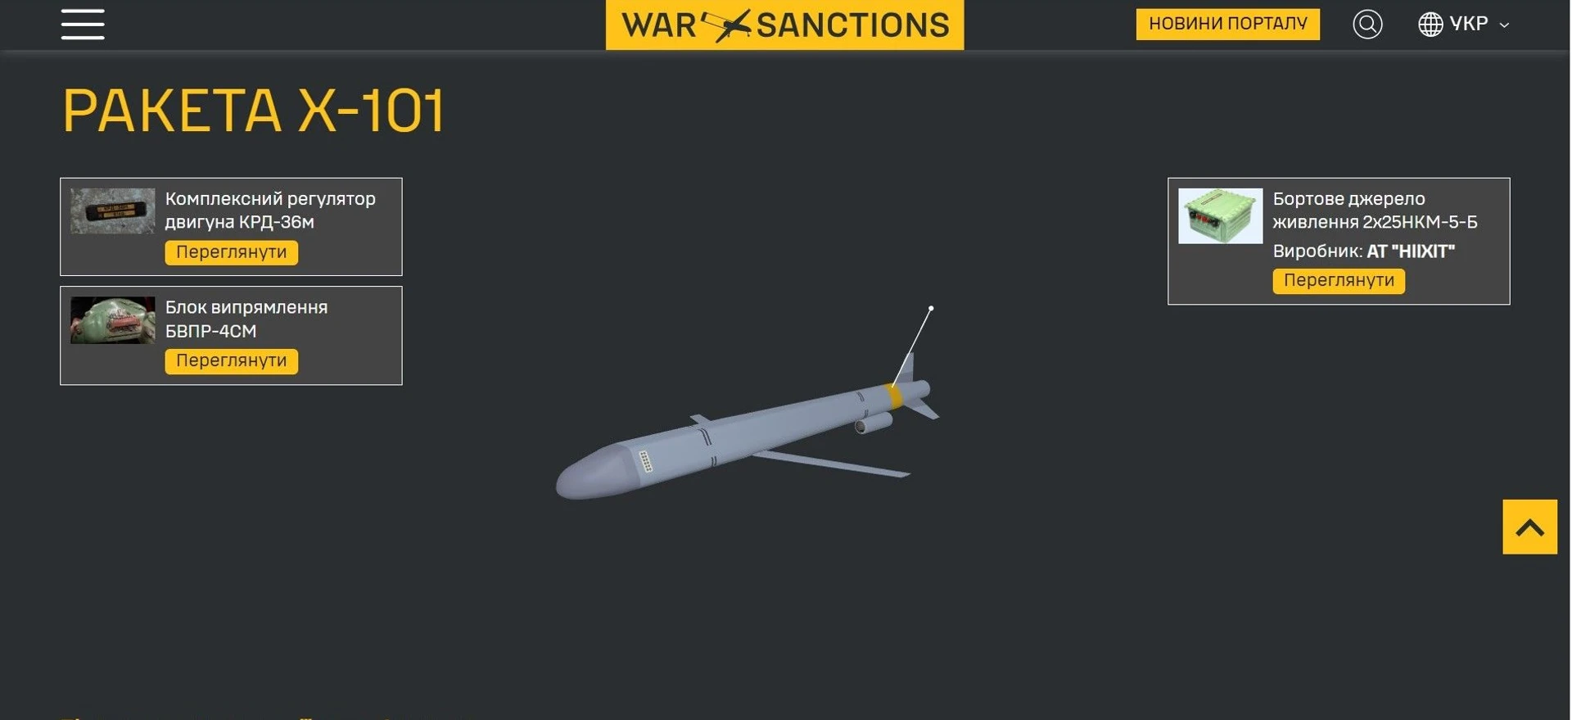This screenshot has width=1572, height=720.
Task: Click Переглянути under БВПР-4СМ block
Action: (x=232, y=361)
